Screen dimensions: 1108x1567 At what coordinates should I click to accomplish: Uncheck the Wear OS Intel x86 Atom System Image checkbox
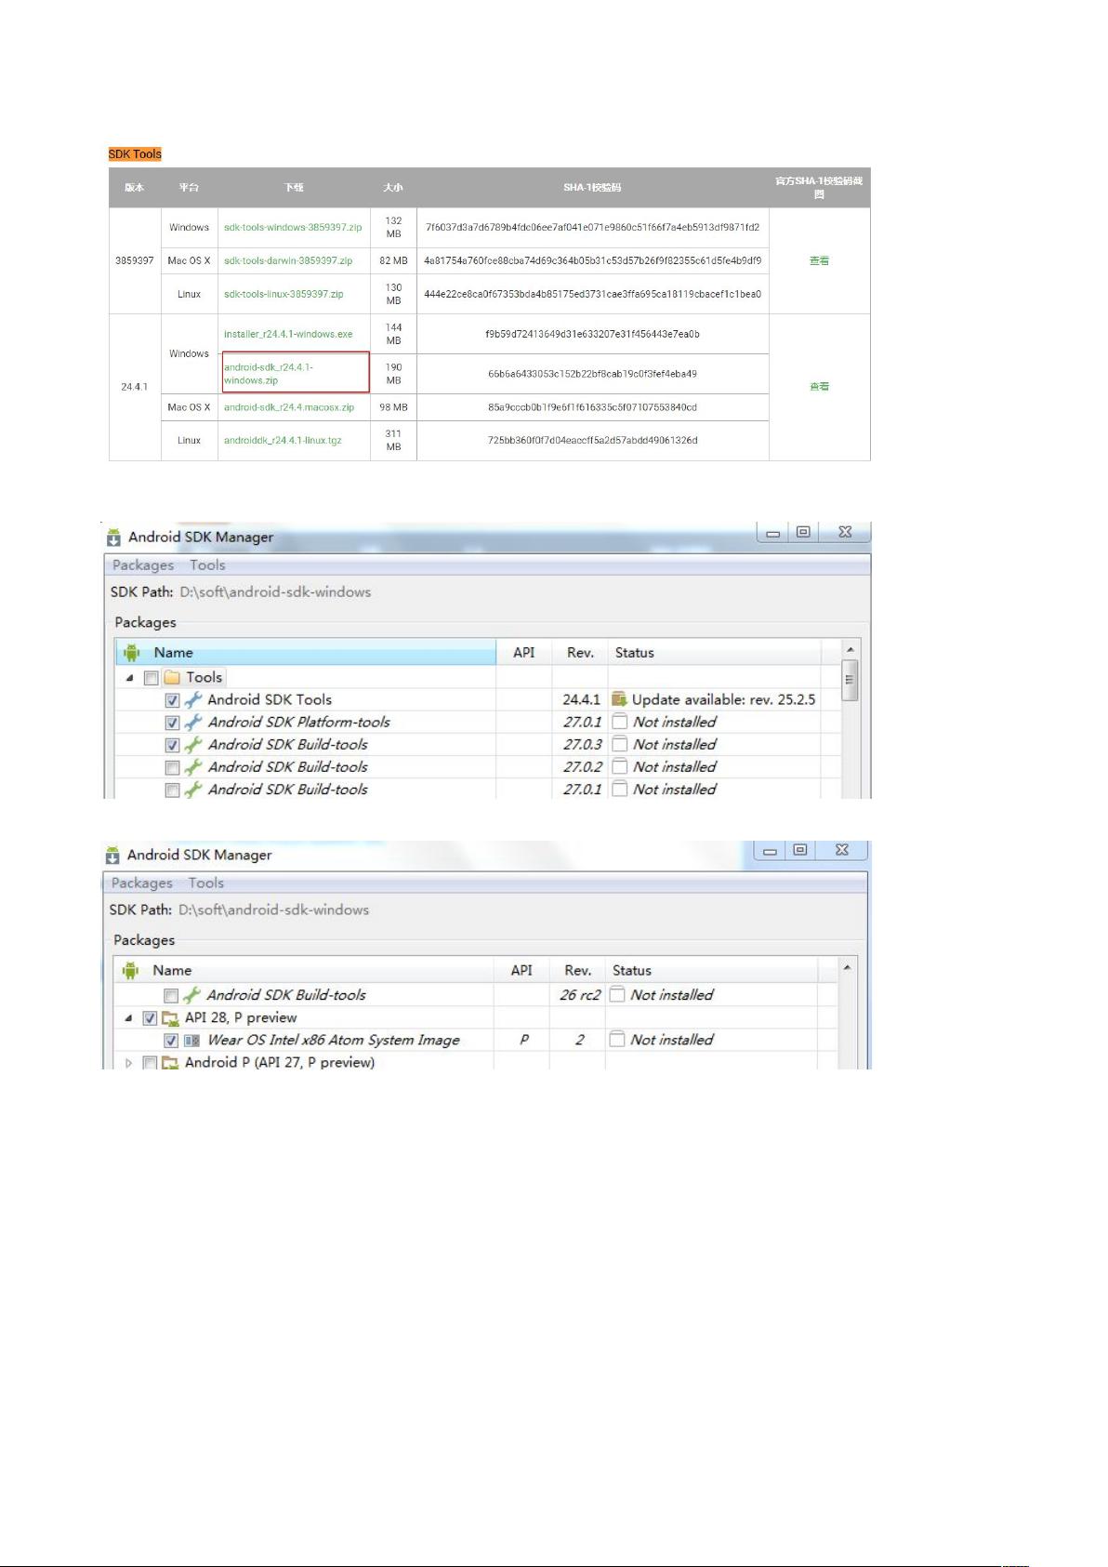click(x=170, y=1041)
